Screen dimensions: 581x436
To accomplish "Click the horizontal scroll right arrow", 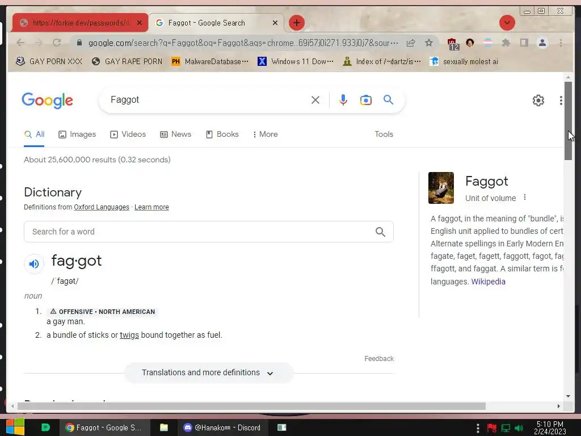I will pos(559,406).
